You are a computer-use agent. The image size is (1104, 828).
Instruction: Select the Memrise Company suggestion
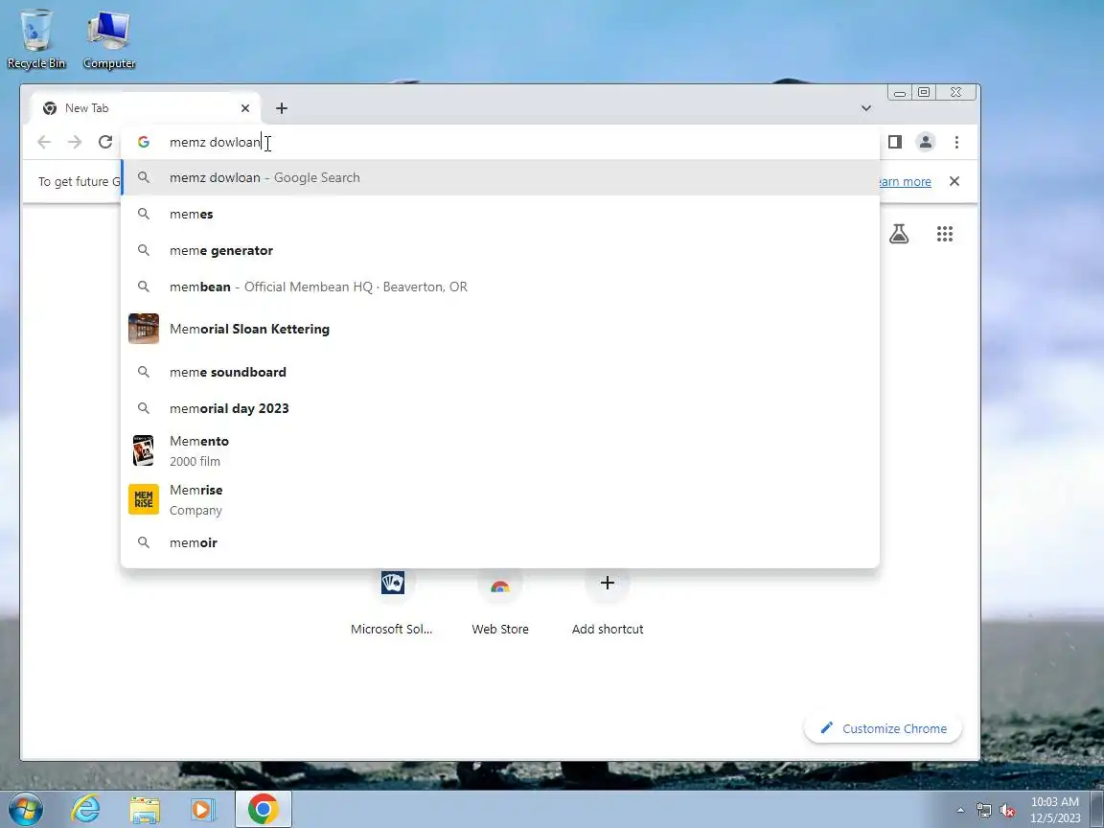[500, 499]
